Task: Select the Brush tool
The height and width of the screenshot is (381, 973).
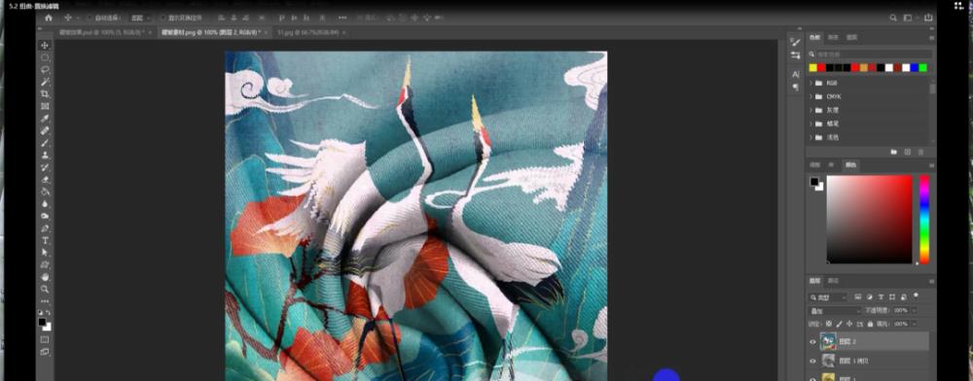Action: [x=45, y=143]
